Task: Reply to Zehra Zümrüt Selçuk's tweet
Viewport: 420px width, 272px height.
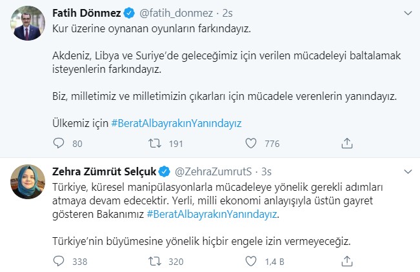Action: 59,261
